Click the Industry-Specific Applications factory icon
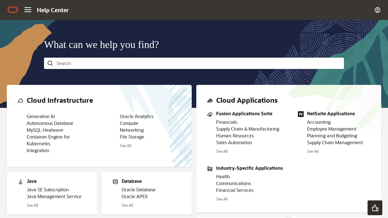 [x=210, y=169]
